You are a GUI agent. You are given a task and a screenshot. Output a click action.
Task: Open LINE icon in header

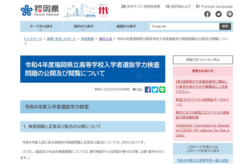click(230, 14)
